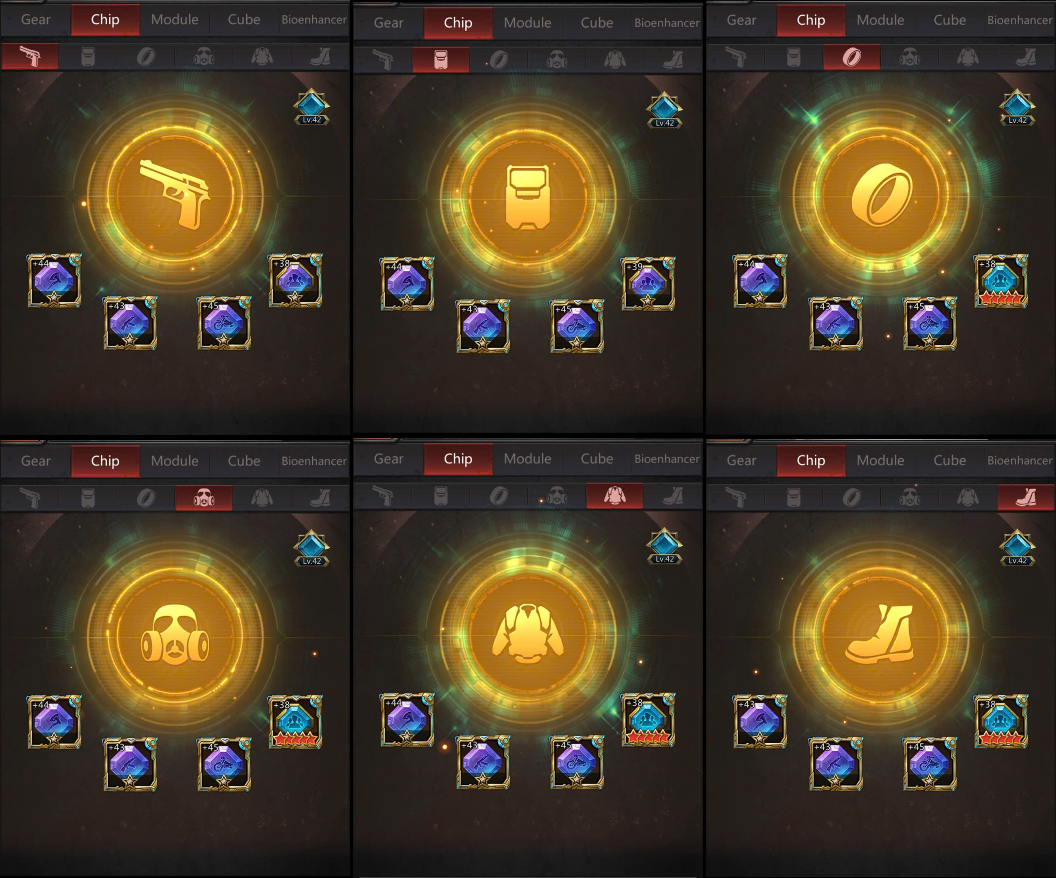
Task: Open Bioenhancer tab in the boot panel
Action: click(1019, 460)
